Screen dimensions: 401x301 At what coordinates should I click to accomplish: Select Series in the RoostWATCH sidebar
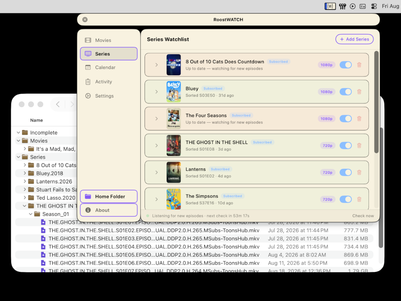[109, 54]
